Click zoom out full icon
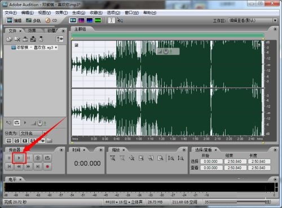 (131, 158)
